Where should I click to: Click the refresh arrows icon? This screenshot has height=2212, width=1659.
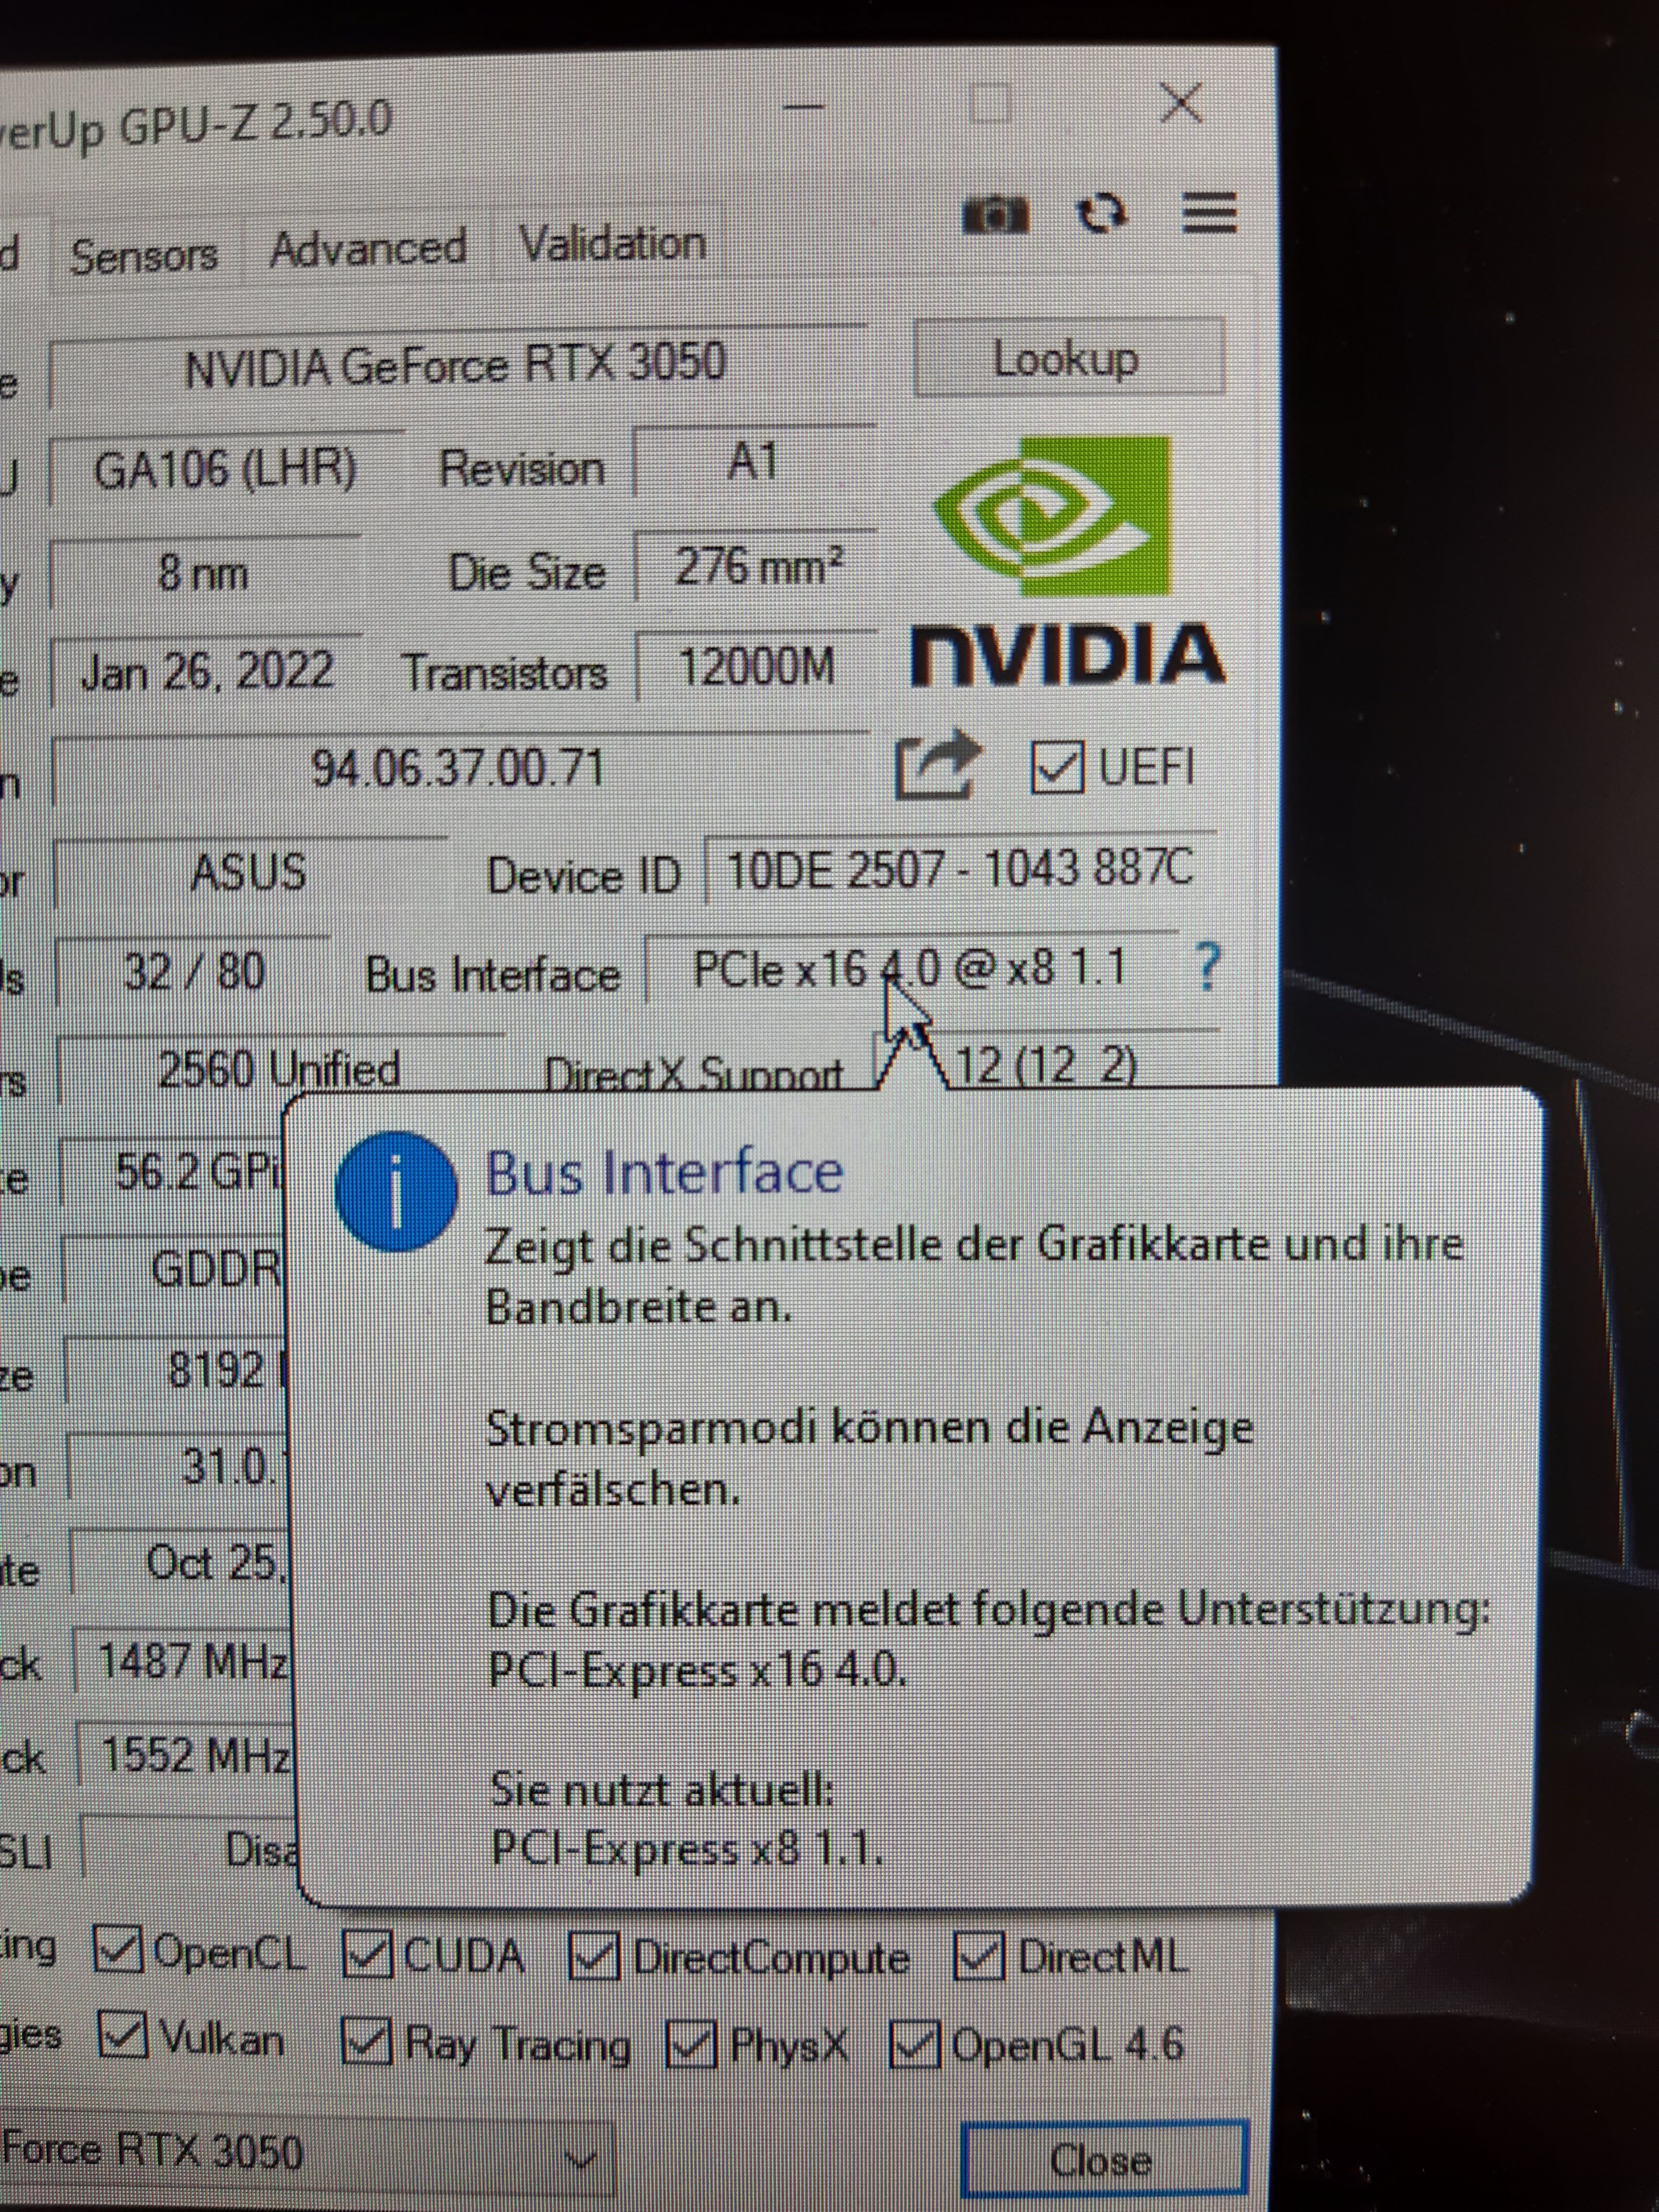(x=1102, y=213)
